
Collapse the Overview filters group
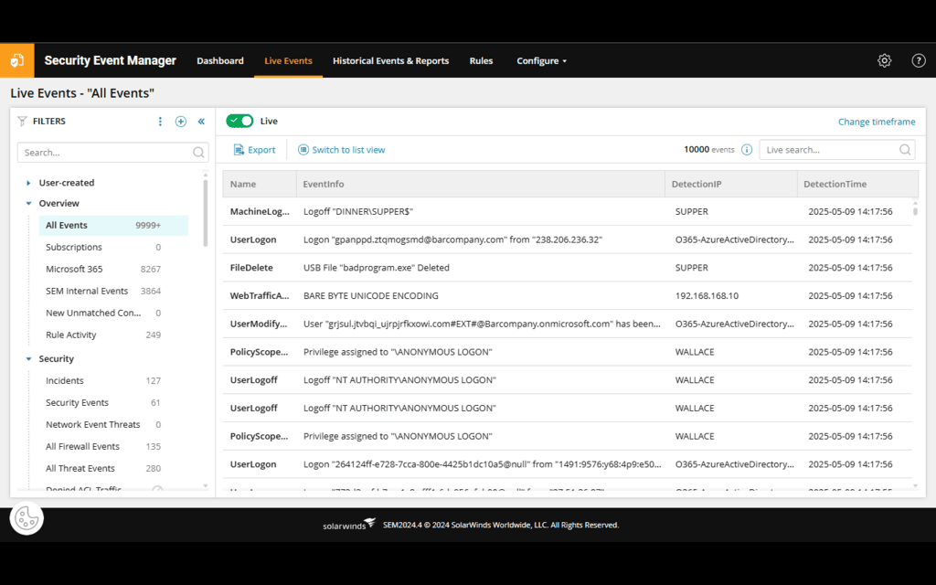tap(28, 203)
